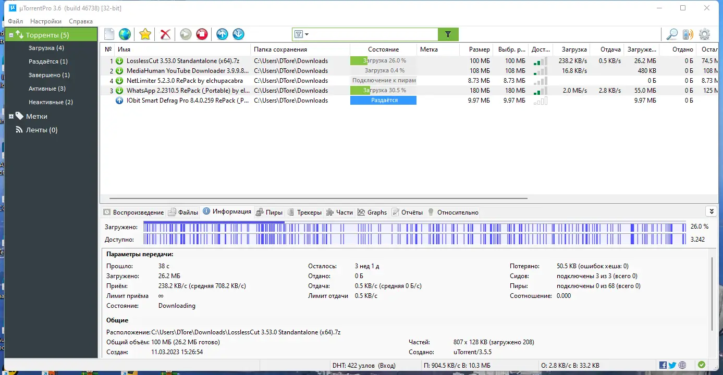Click the Facebook icon in status bar

coord(663,365)
